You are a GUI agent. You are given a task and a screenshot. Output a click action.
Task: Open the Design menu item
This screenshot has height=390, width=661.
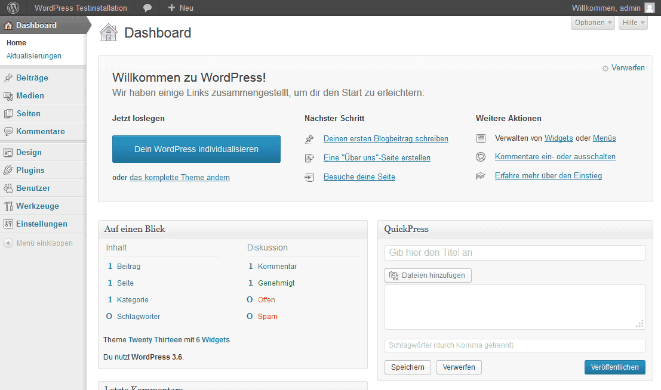tap(29, 152)
